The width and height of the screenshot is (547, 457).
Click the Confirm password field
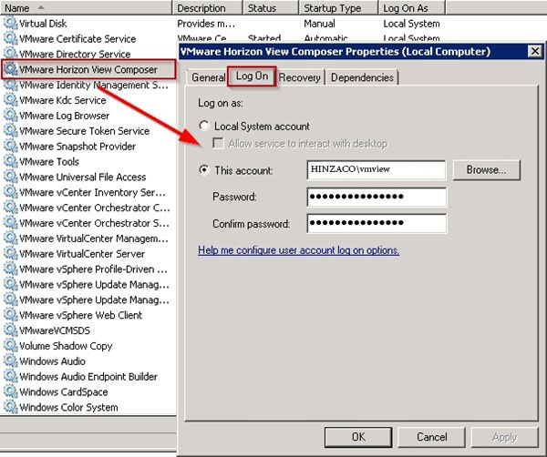pos(377,224)
